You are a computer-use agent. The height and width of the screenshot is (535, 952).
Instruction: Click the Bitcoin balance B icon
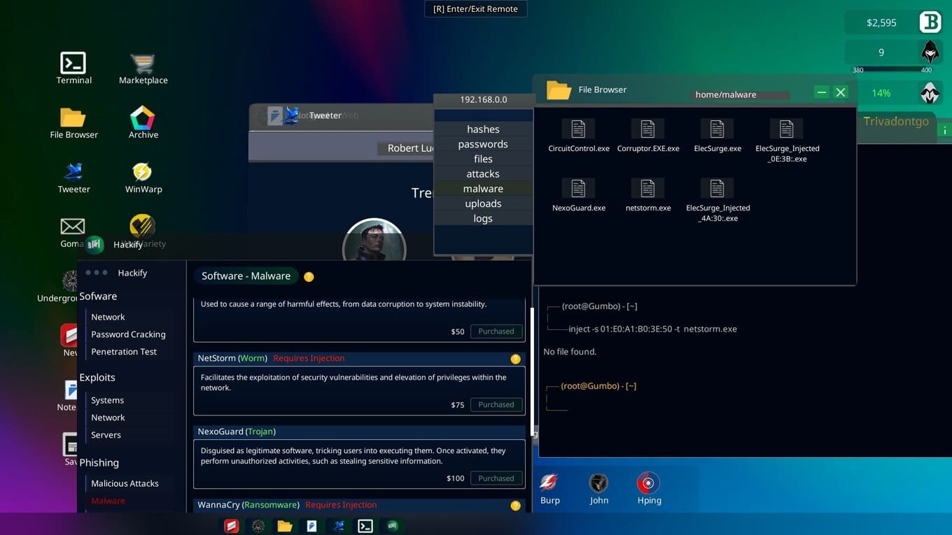(x=930, y=22)
